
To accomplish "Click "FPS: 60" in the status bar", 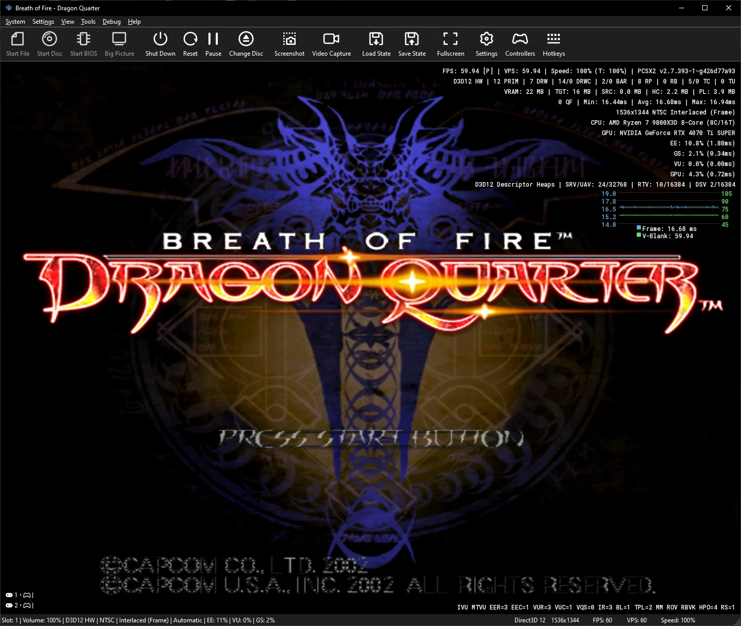I will tap(602, 620).
